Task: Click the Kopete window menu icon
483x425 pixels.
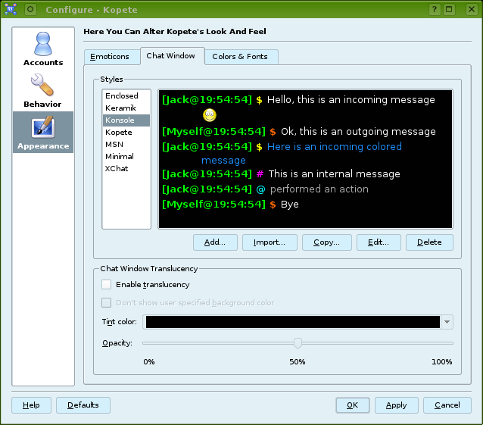Action: tap(11, 9)
